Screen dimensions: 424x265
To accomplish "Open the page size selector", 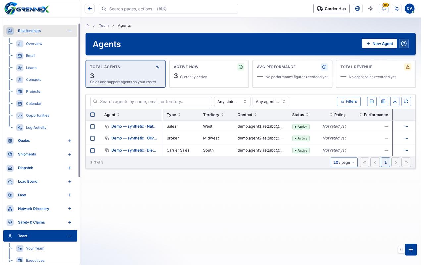I will coord(344,162).
